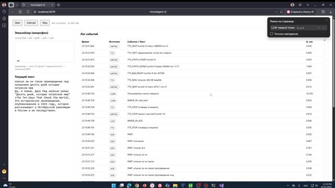Click the 'Лог событий' heading
The image size is (335, 188).
tap(89, 34)
